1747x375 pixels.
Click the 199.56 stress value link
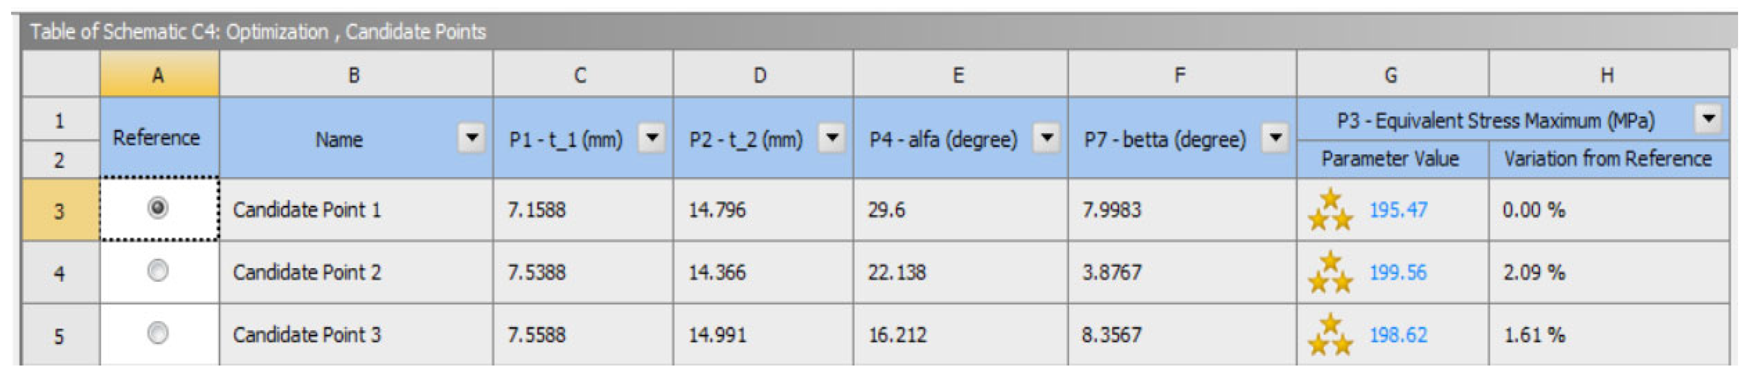point(1398,273)
